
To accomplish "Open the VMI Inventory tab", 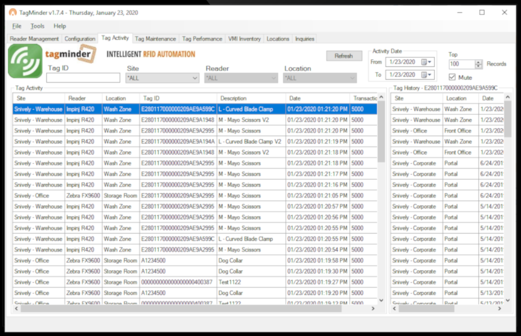I will 245,39.
